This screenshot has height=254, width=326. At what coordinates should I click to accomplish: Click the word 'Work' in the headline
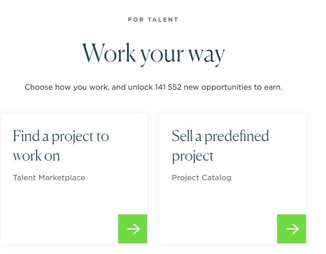coord(109,53)
